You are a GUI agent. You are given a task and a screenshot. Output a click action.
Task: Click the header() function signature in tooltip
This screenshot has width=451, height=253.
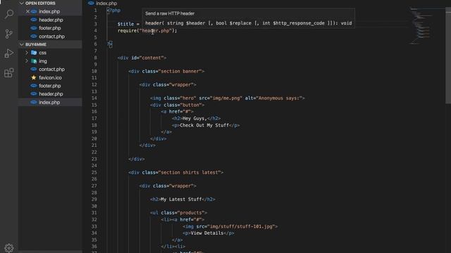pos(249,23)
